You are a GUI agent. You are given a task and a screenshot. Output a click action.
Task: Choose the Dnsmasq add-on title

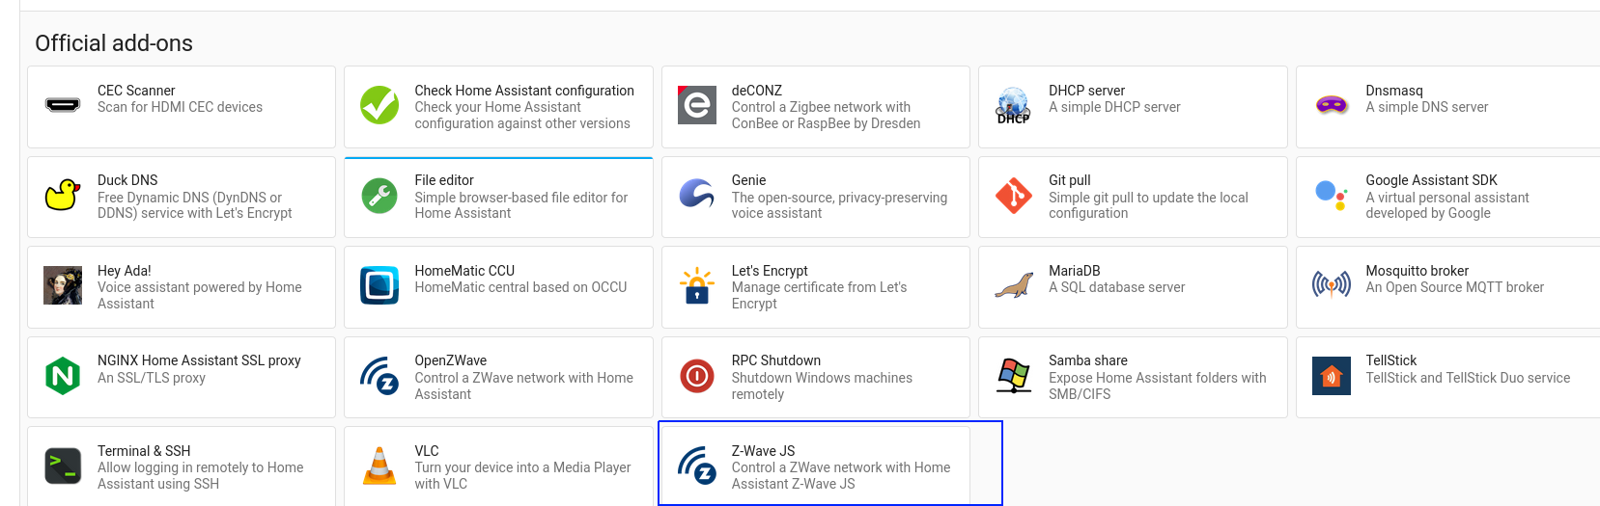pos(1394,91)
